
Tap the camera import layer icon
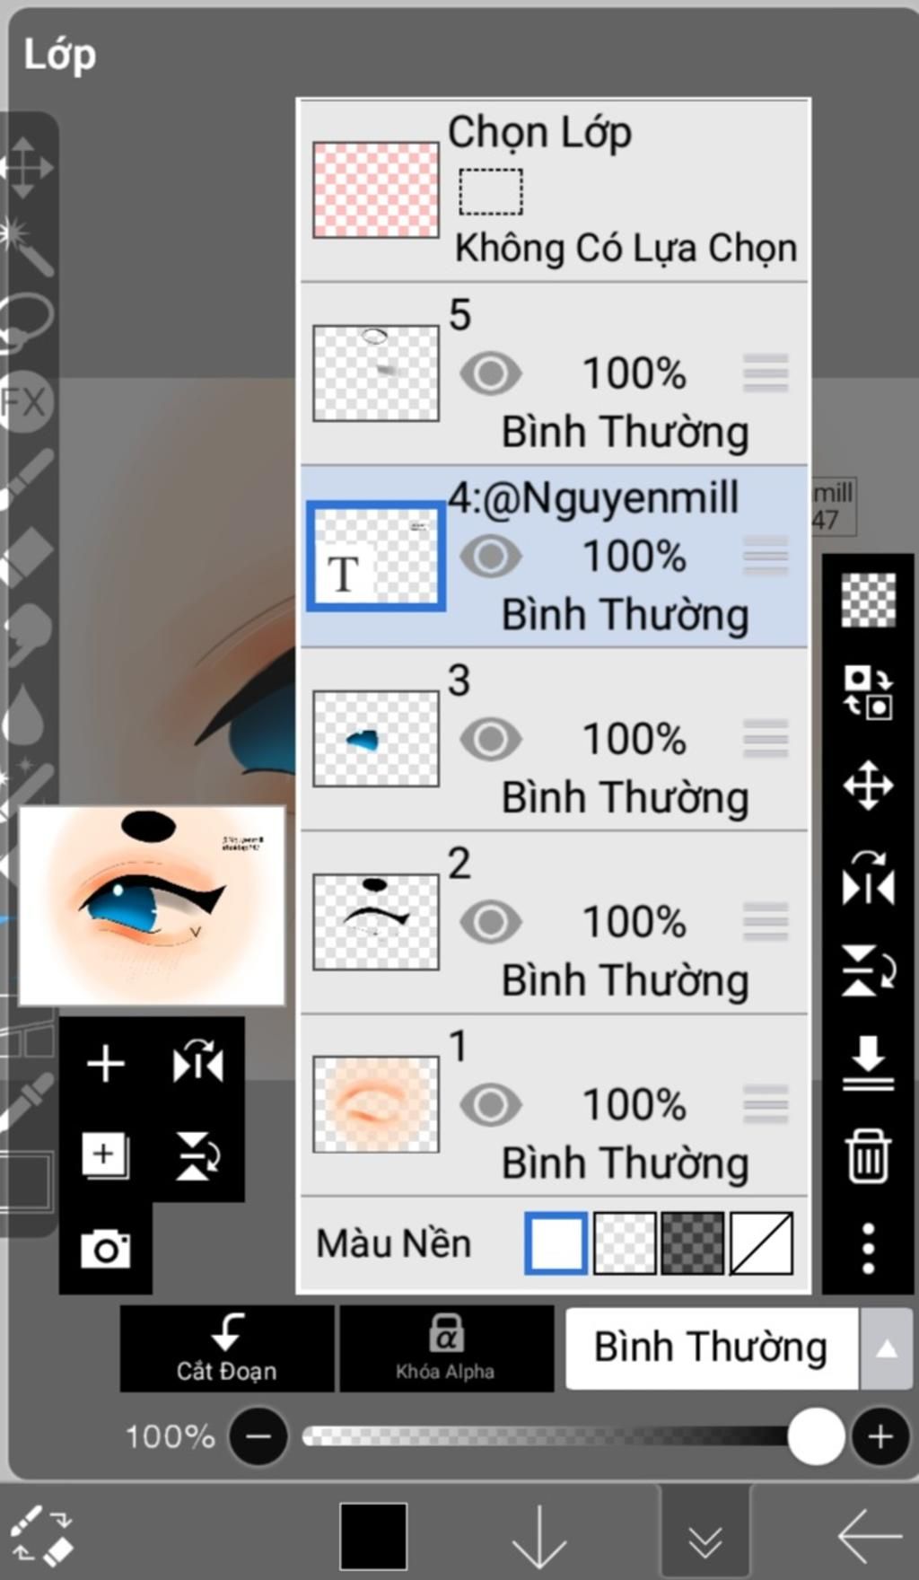106,1249
